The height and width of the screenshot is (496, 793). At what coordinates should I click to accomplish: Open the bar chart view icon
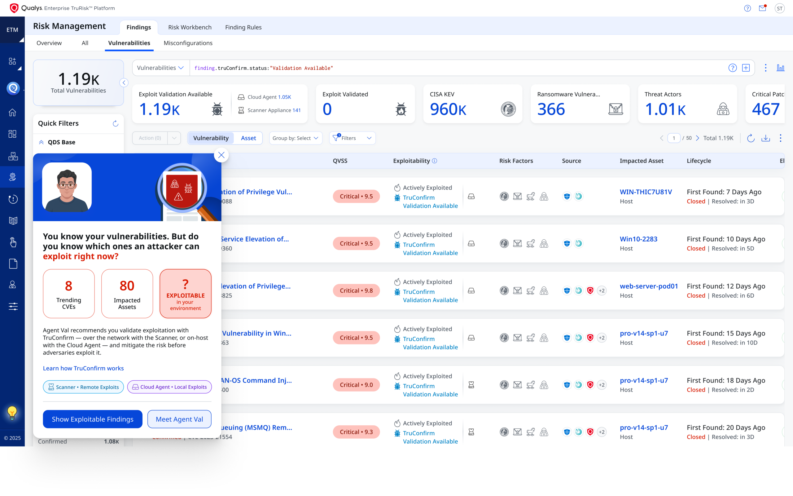(780, 68)
